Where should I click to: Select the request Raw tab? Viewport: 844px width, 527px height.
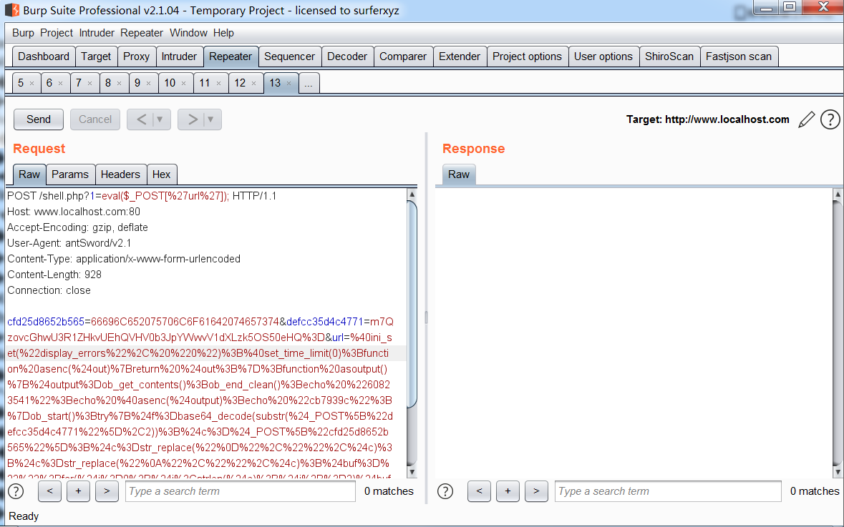click(x=29, y=174)
